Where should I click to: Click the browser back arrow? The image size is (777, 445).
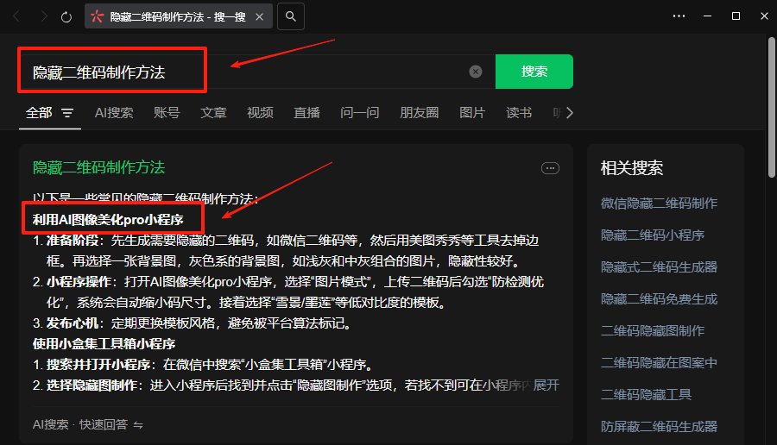point(16,17)
